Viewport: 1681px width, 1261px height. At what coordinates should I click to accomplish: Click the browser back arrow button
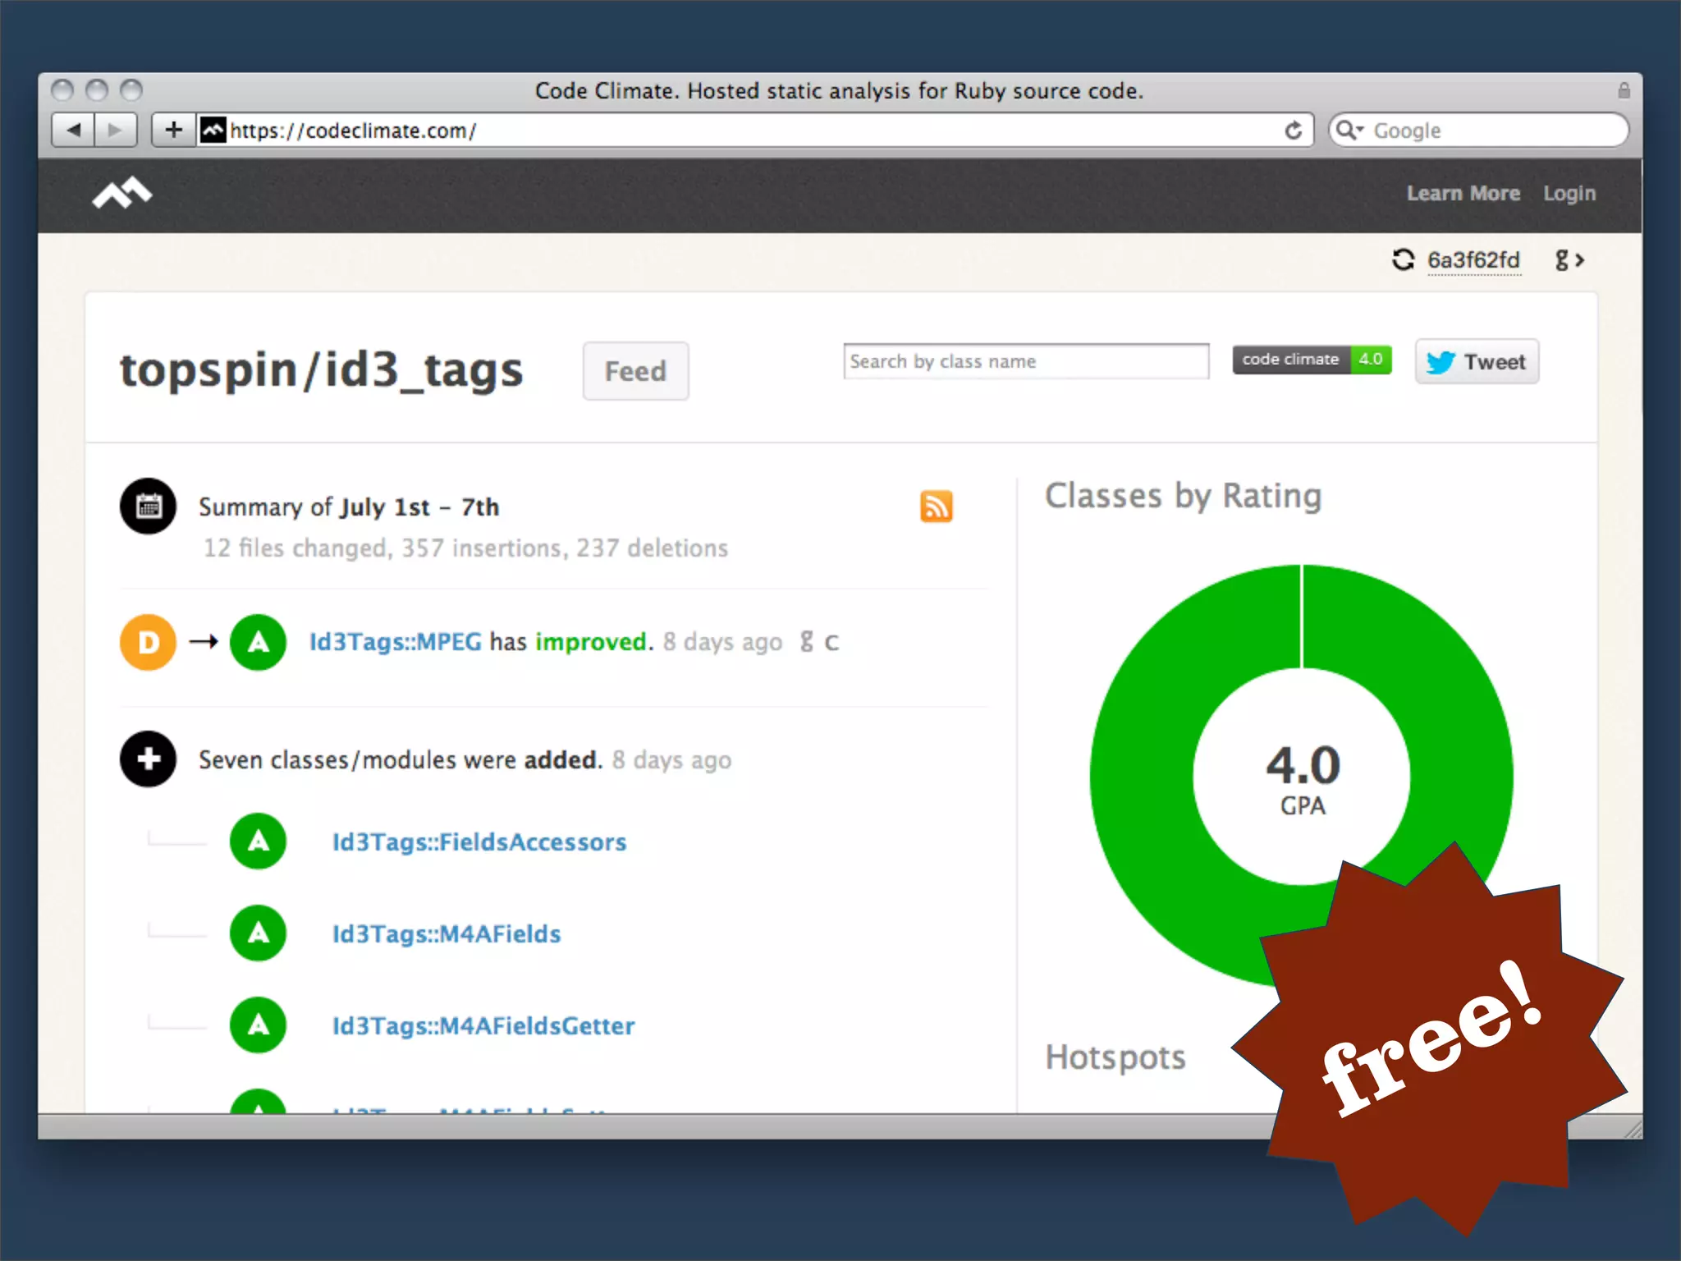pos(74,131)
